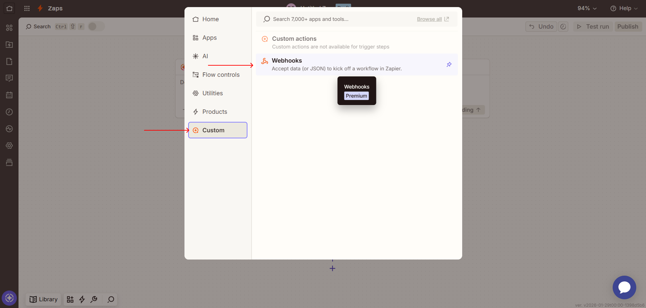Open the chat support bubble
Image resolution: width=646 pixels, height=308 pixels.
624,287
